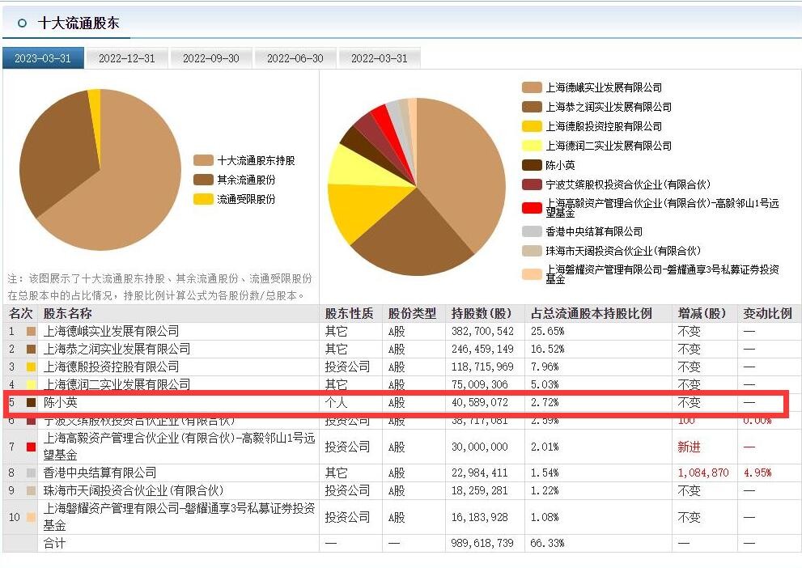This screenshot has width=802, height=568.
Task: Click legend swatch for 上海德峨实业发展有限公司
Action: 532,87
